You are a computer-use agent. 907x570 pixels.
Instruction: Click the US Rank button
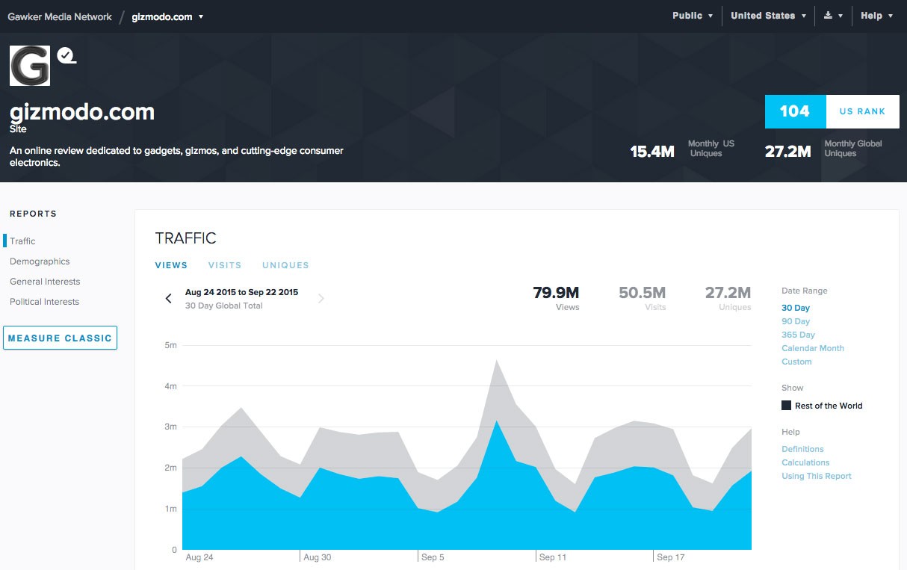(x=862, y=111)
